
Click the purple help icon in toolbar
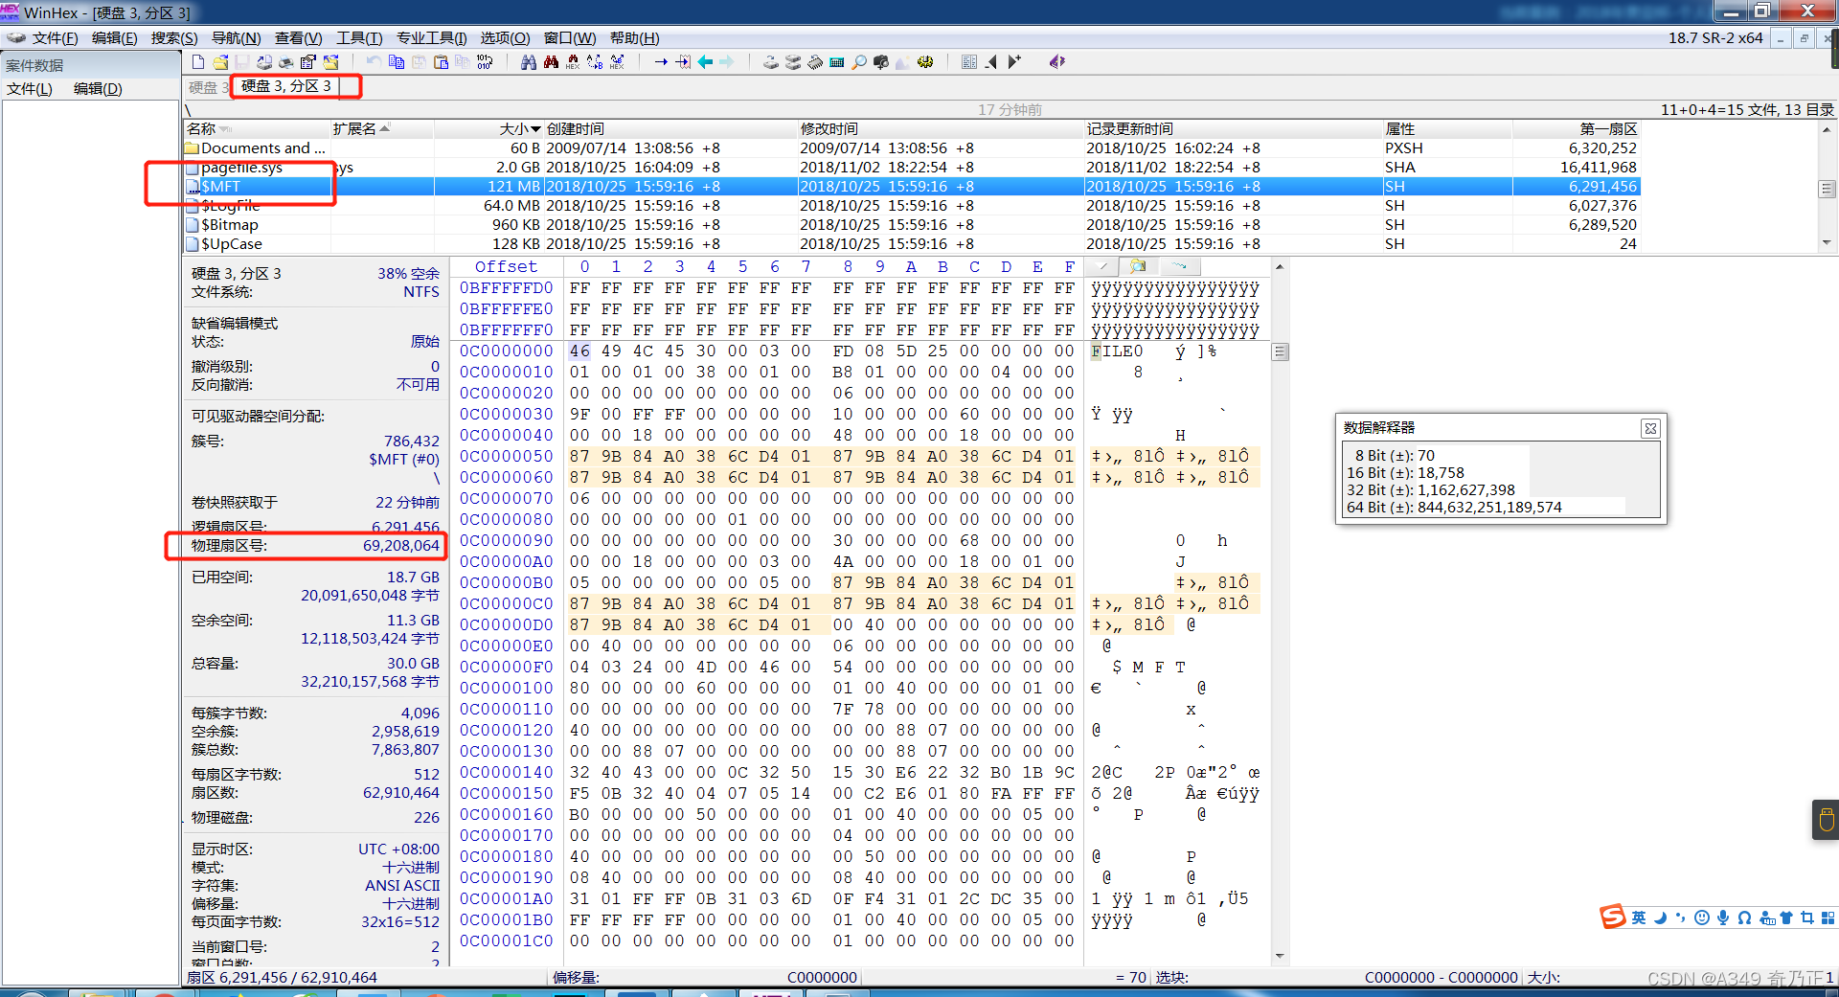(x=1056, y=62)
